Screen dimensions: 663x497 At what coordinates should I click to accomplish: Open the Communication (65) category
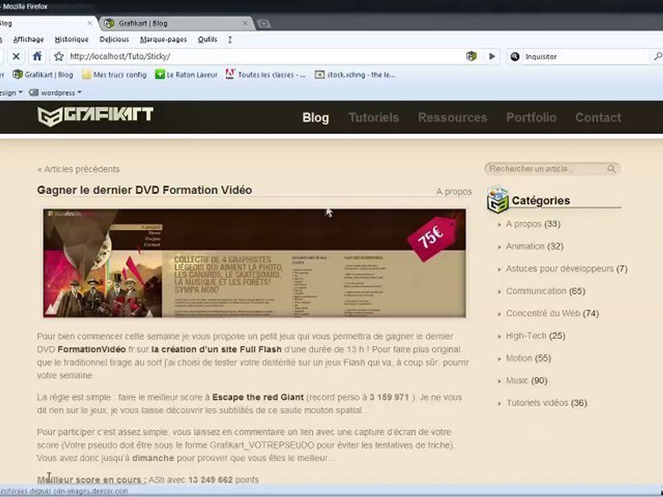pyautogui.click(x=546, y=291)
